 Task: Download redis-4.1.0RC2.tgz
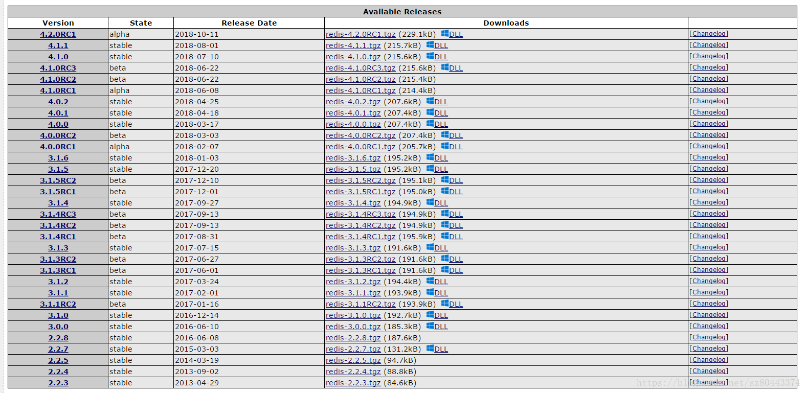(x=361, y=79)
